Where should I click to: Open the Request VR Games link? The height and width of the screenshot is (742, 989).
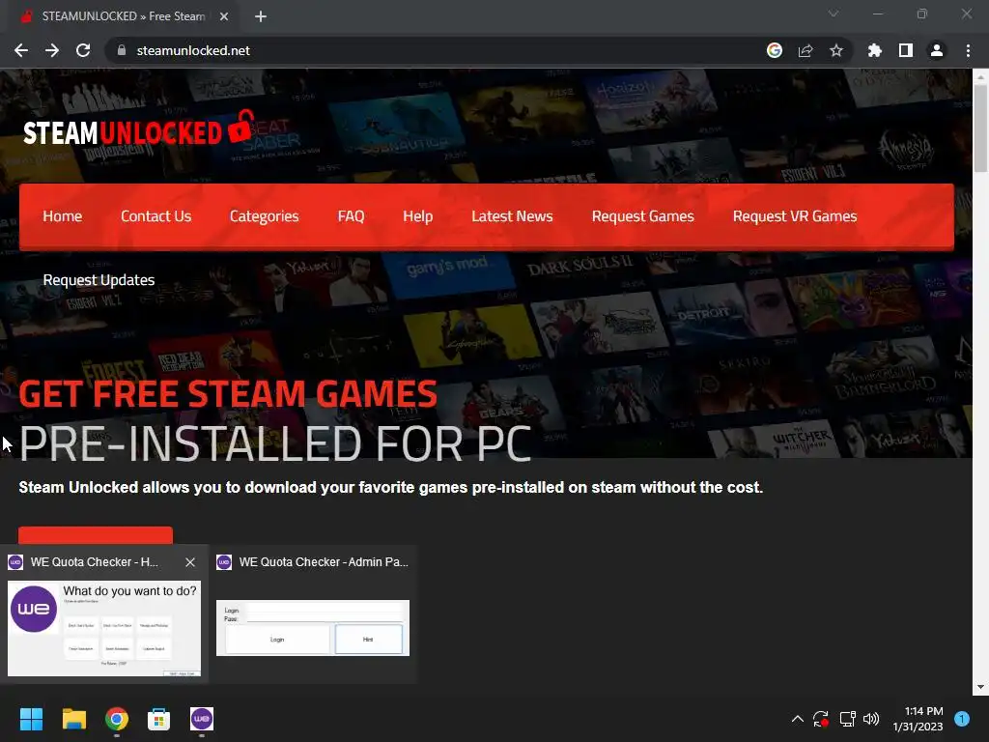(795, 216)
